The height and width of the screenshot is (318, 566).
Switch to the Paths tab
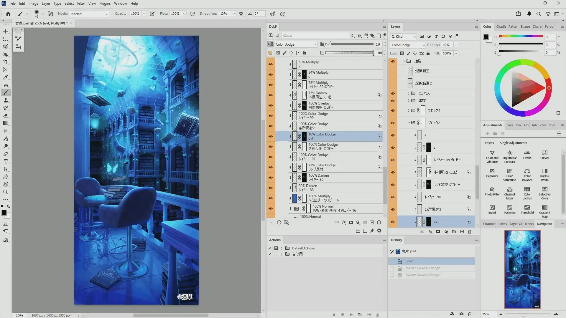(502, 224)
